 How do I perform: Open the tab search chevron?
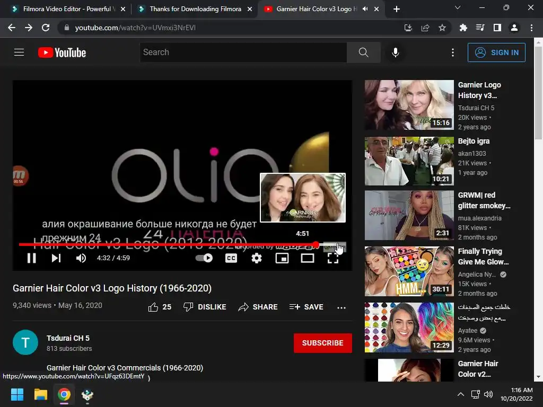point(458,7)
